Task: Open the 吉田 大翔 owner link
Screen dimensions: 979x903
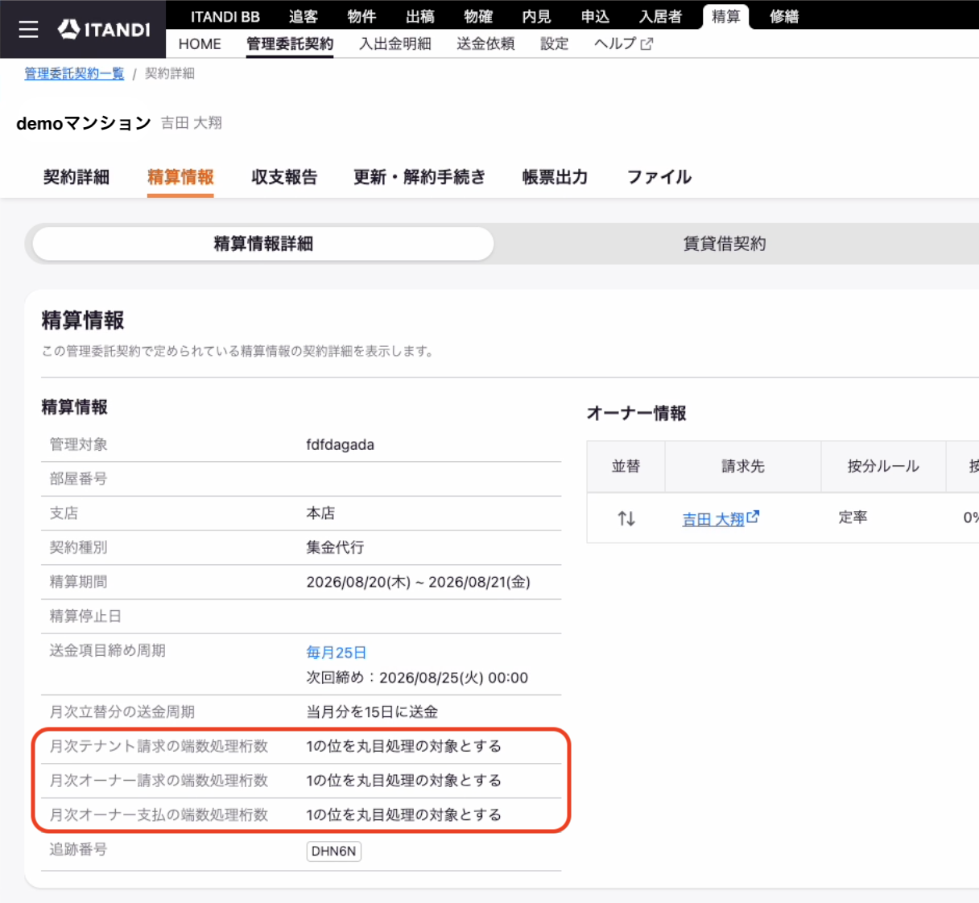Action: [721, 519]
